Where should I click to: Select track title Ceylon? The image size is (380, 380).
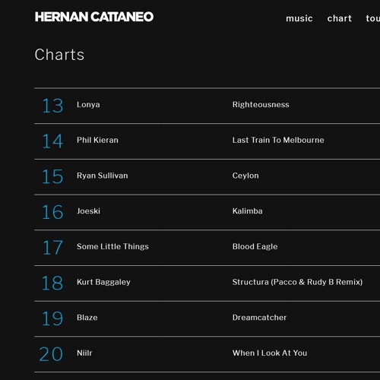(x=245, y=176)
